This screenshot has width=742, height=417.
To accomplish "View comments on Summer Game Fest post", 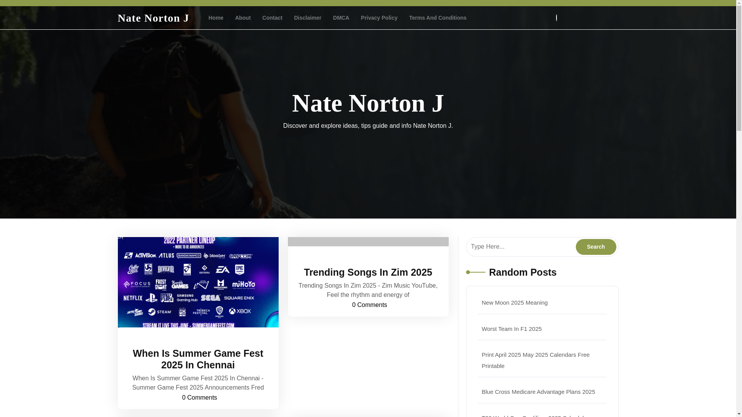I will [x=199, y=398].
